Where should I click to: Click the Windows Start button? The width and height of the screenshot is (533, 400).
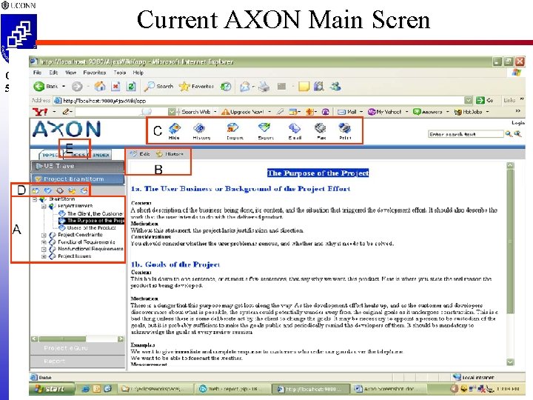click(x=52, y=388)
